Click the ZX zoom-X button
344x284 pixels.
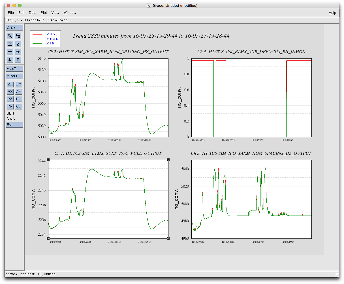coord(10,84)
